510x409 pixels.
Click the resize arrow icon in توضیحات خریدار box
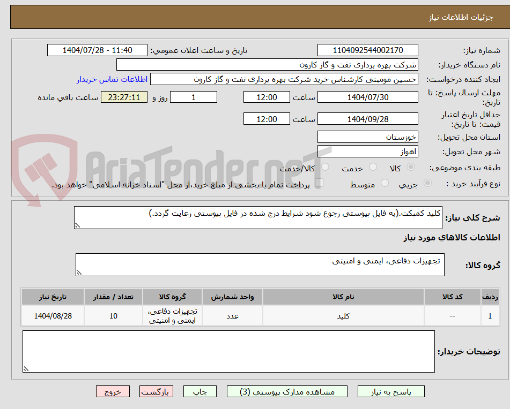25,369
